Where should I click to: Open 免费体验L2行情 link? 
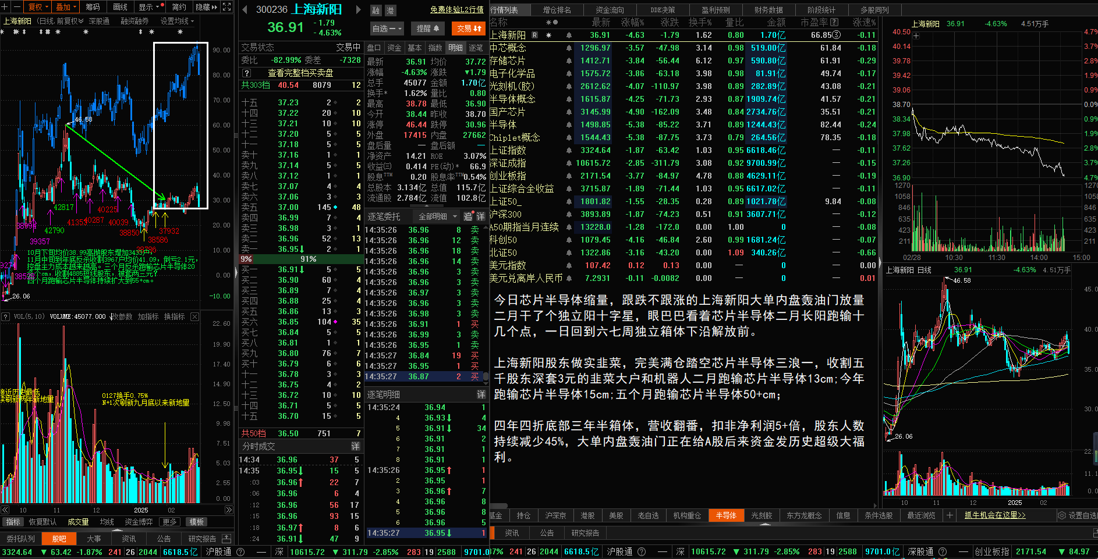click(x=457, y=9)
